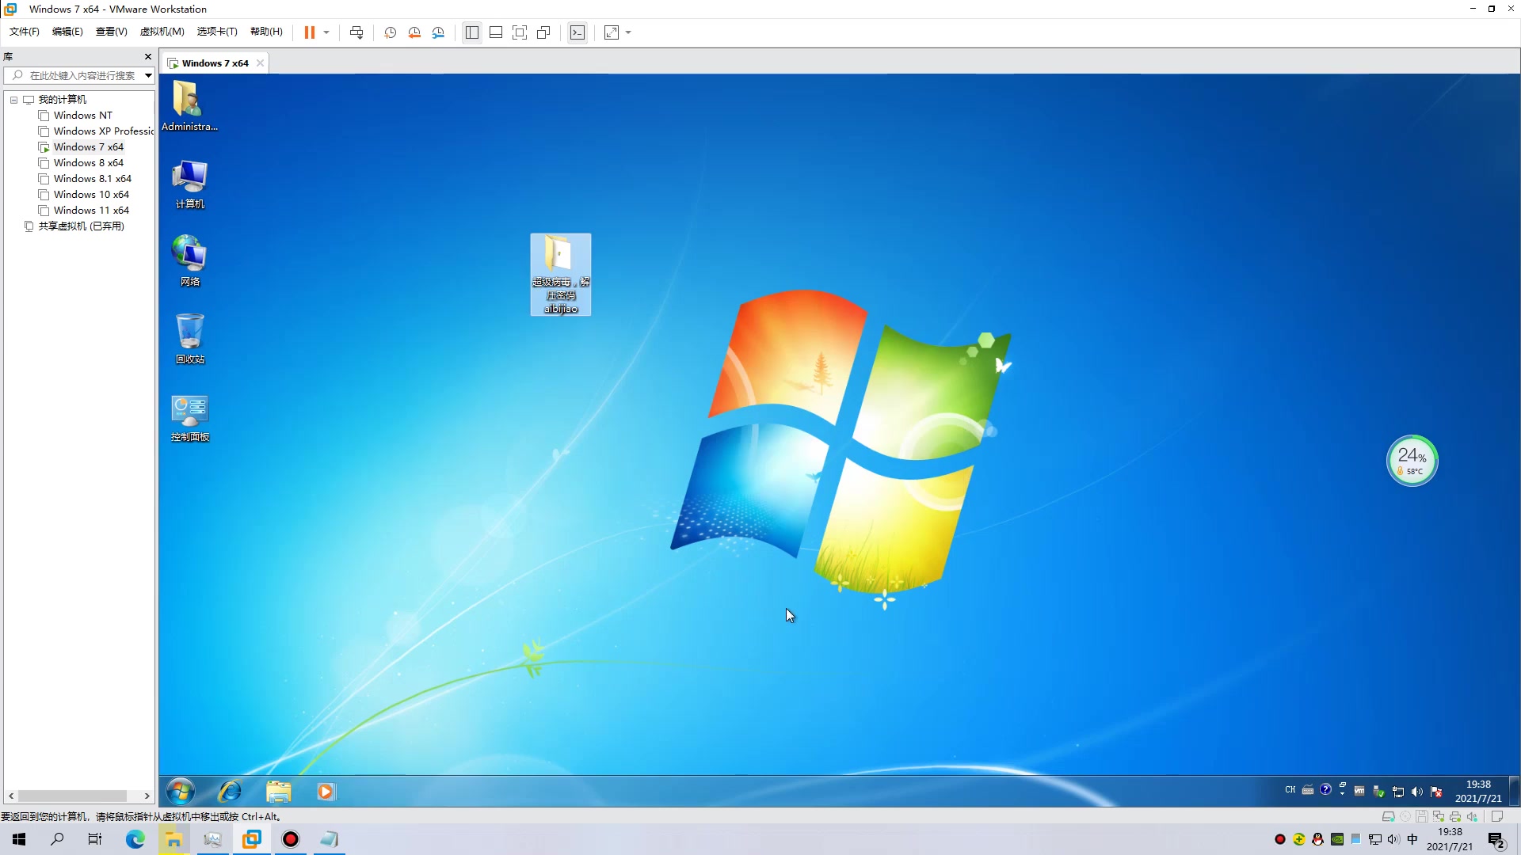
Task: Select Windows NT in the library
Action: coord(82,116)
